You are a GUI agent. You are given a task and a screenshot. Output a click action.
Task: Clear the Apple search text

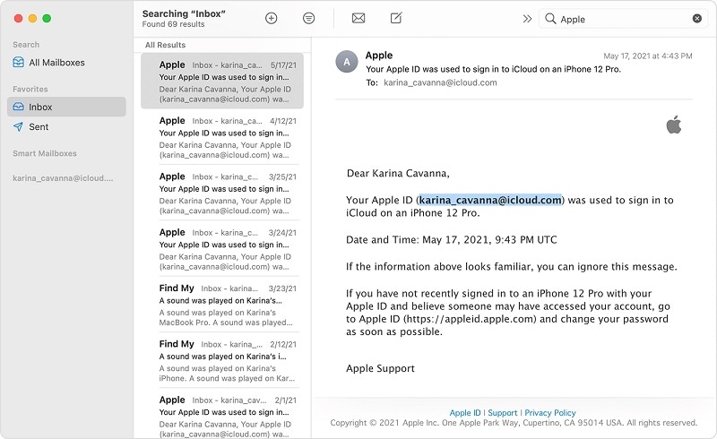697,18
